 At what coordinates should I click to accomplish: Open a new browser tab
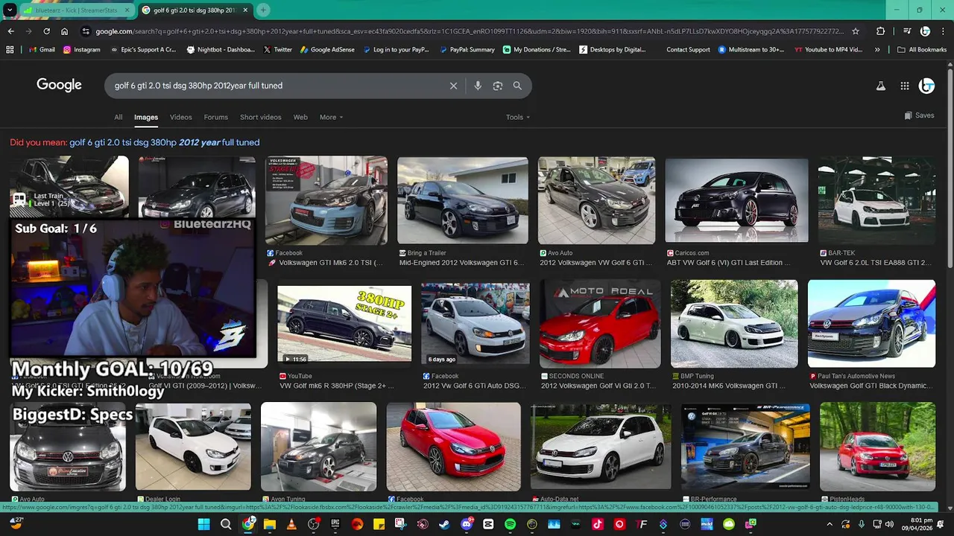click(263, 10)
